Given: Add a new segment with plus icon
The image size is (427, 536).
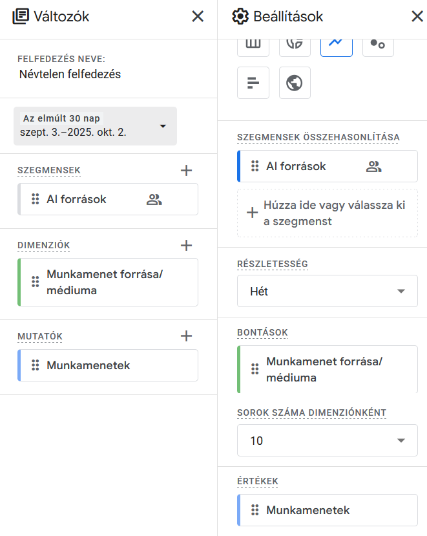Looking at the screenshot, I should (x=186, y=171).
